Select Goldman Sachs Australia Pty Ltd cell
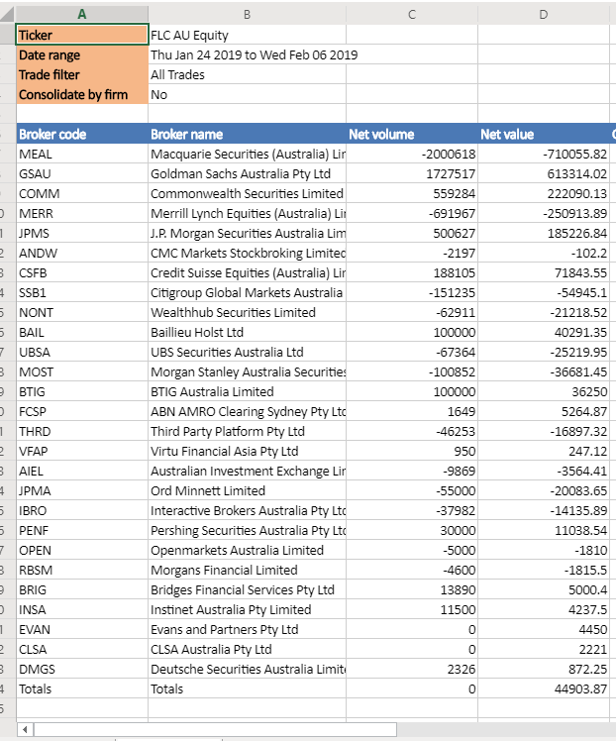The image size is (616, 741). click(x=247, y=174)
